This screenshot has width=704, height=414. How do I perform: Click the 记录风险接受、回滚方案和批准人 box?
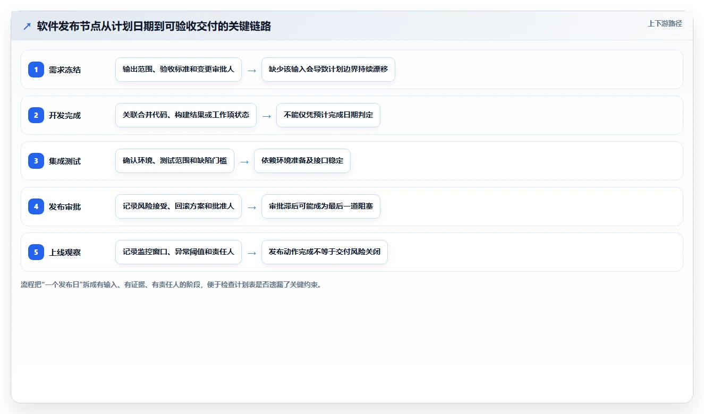[179, 206]
